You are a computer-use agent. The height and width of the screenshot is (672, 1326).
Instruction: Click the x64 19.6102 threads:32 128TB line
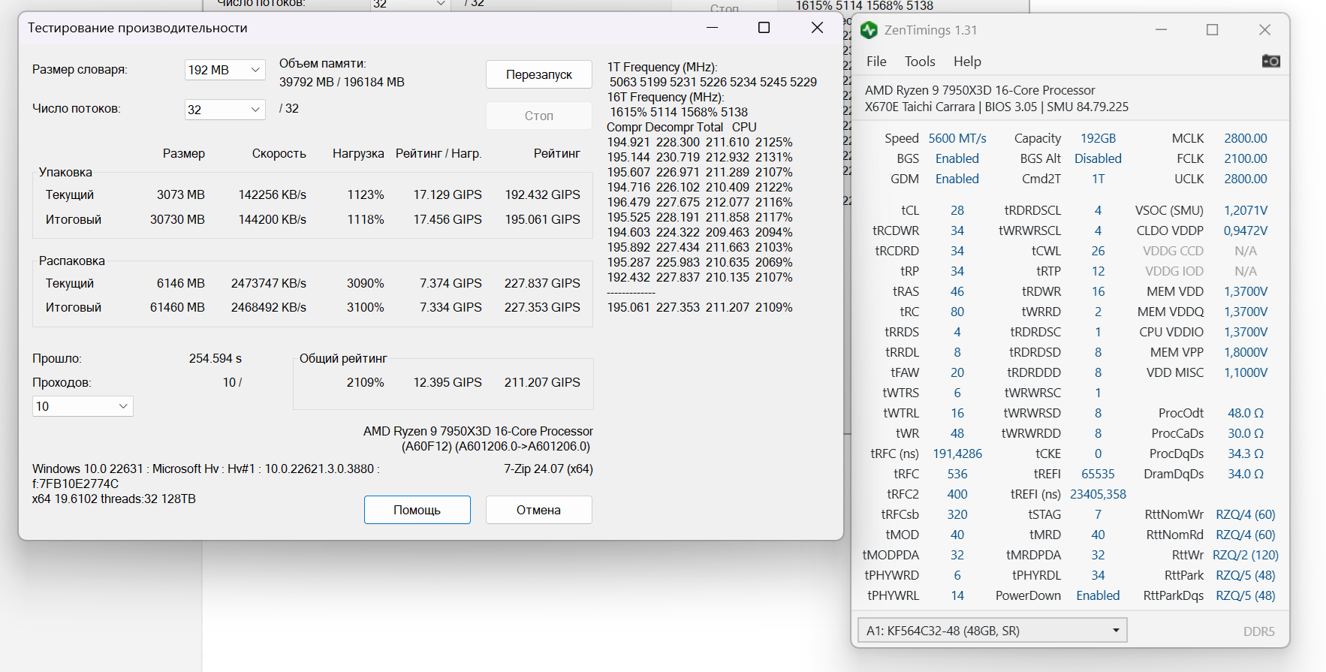[x=113, y=499]
